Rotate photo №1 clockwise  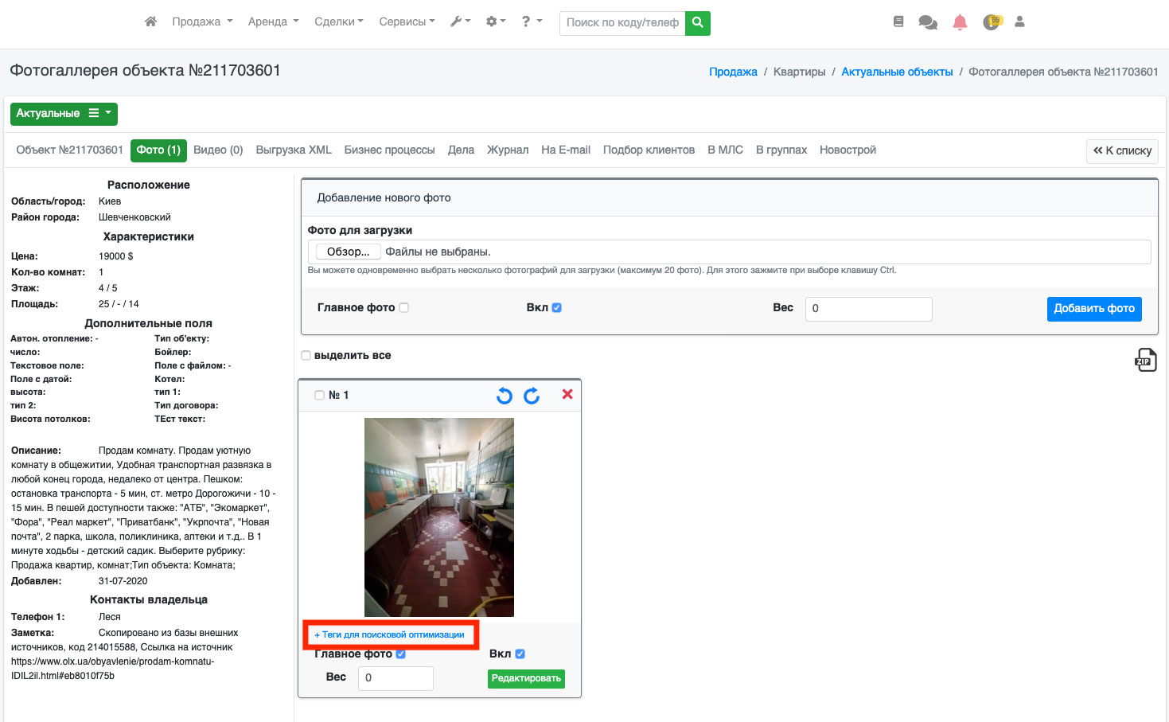coord(532,396)
